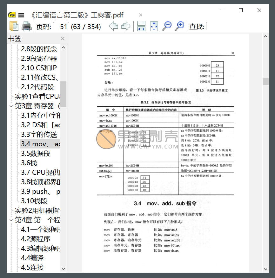This screenshot has width=275, height=278.
Task: Open bookmark 实验2用机器指令
Action: tap(37, 211)
